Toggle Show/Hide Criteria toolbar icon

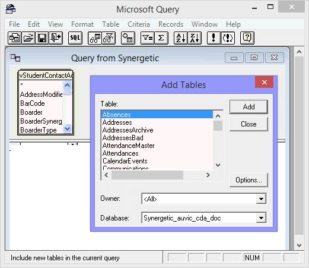(x=109, y=38)
